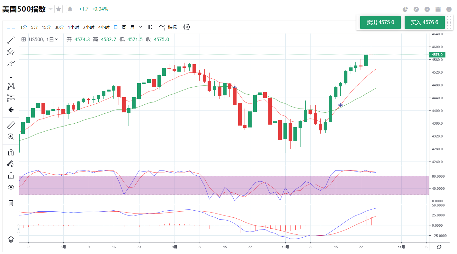Expand more timeframes chevron after 月
457x254 pixels.
pyautogui.click(x=140, y=27)
